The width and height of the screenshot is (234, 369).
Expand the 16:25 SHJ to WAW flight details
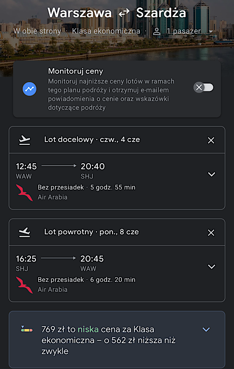211,267
